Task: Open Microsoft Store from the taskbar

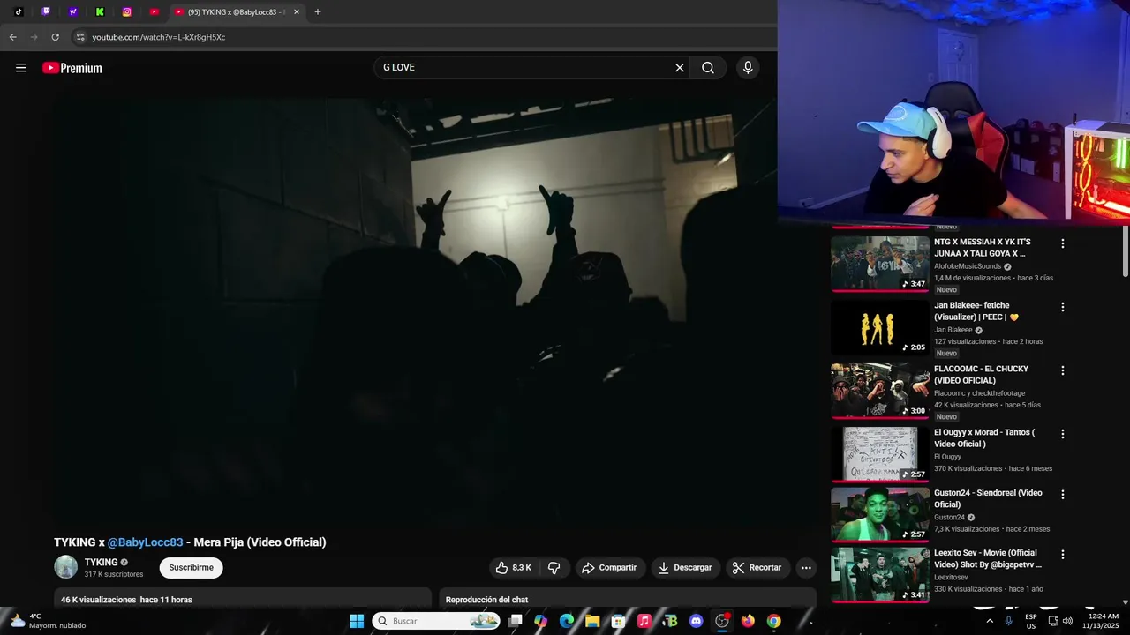Action: [x=619, y=621]
